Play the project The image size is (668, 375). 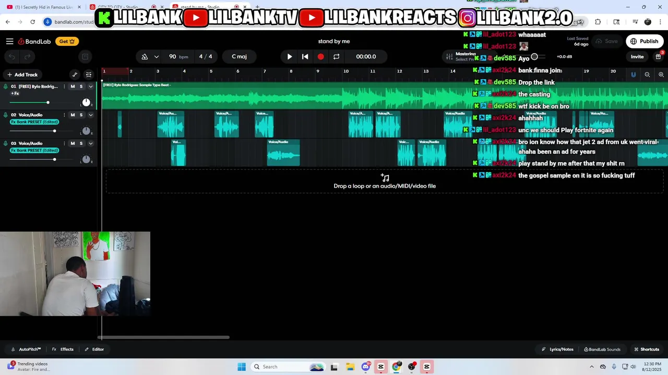tap(290, 56)
